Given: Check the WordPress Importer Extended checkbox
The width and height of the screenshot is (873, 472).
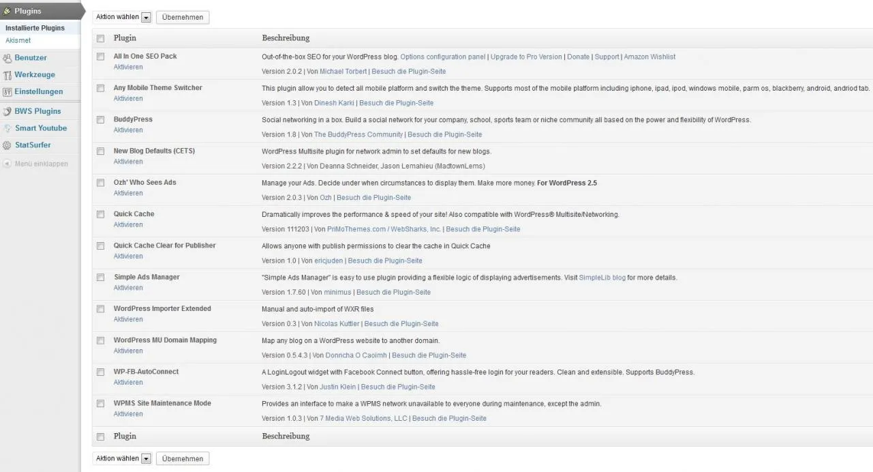Looking at the screenshot, I should [101, 309].
